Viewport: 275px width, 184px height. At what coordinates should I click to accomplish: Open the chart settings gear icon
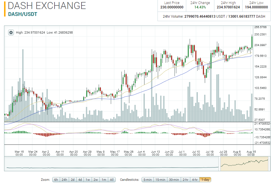pyautogui.click(x=11, y=32)
